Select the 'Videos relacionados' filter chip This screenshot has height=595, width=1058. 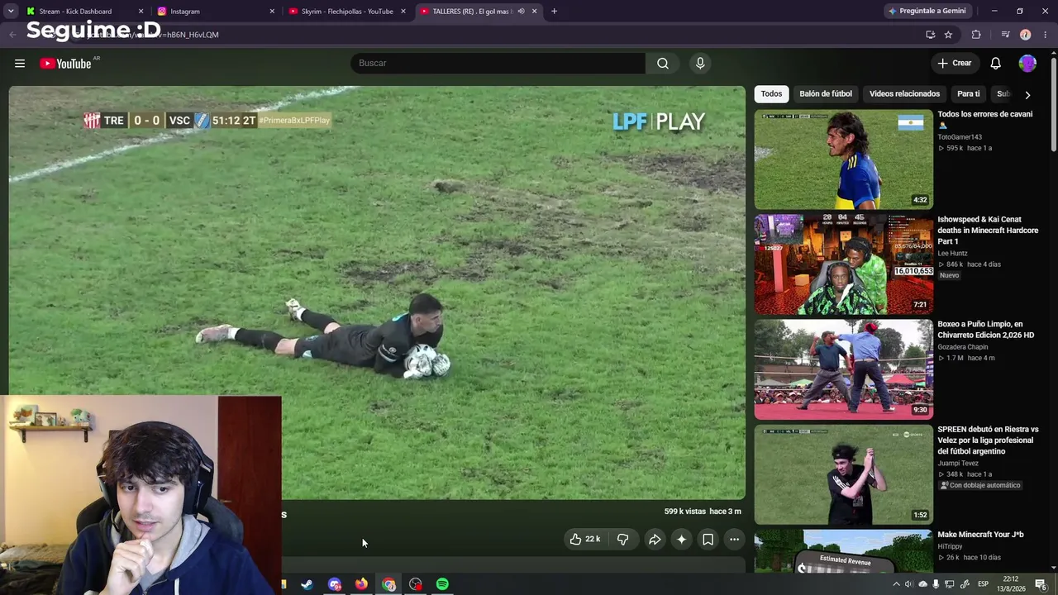pos(904,94)
